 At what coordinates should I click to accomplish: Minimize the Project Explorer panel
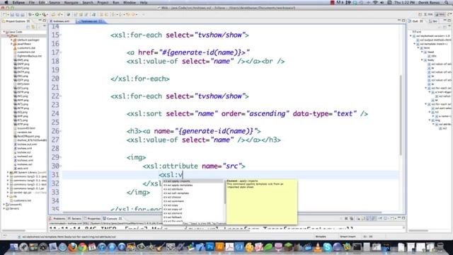(40, 21)
